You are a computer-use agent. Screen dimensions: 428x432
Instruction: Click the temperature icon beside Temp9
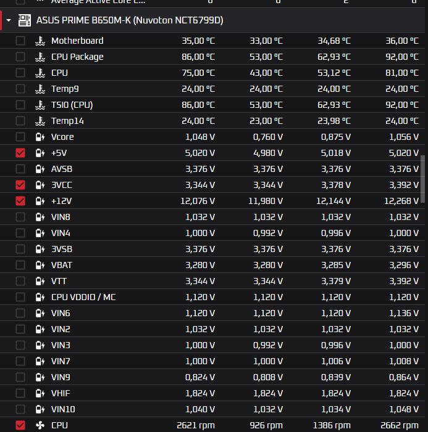[40, 89]
